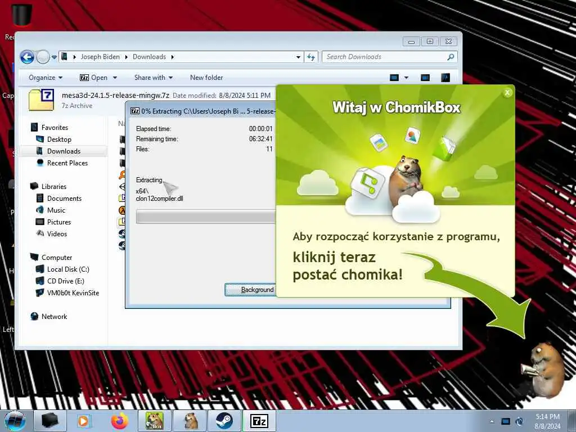This screenshot has height=432, width=576.
Task: Expand arrow after Downloads breadcrumb
Action: tap(172, 57)
